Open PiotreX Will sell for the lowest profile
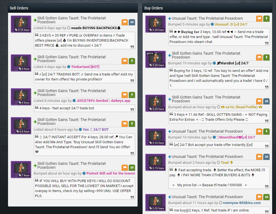This screenshot has height=214, width=276. (x=110, y=173)
